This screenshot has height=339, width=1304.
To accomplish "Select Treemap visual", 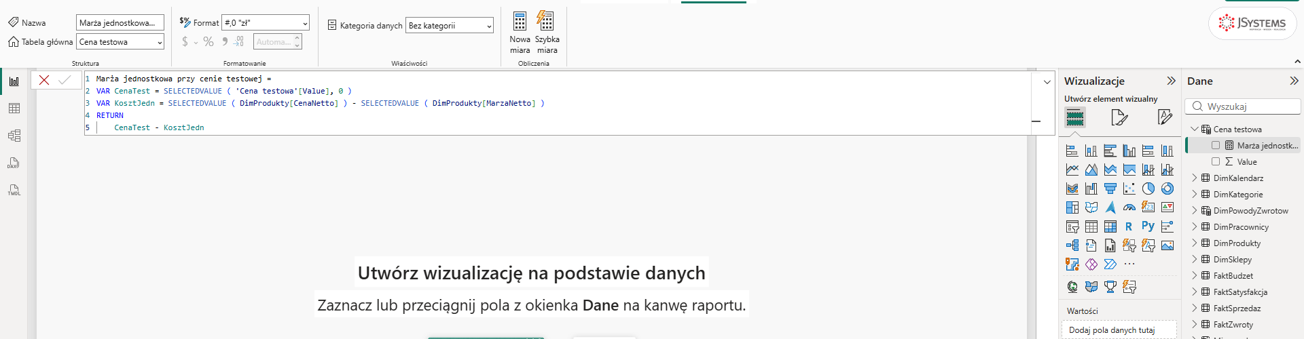I will click(1072, 207).
